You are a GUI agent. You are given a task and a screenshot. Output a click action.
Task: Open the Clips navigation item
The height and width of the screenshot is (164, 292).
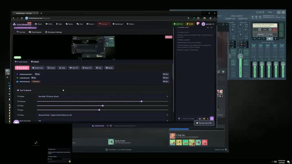(x=59, y=24)
